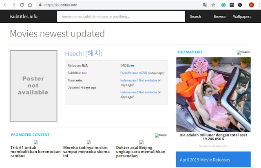View site security lock info
This screenshot has height=168, width=261.
click(40, 5)
